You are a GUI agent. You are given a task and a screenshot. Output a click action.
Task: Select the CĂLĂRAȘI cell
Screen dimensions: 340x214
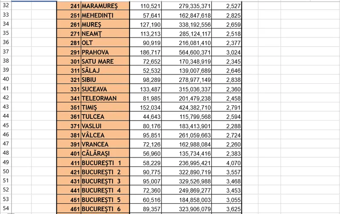[x=103, y=153]
